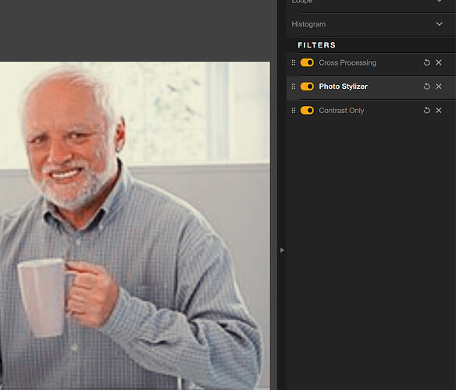
Task: Expand the Histogram panel chevron
Action: point(440,24)
